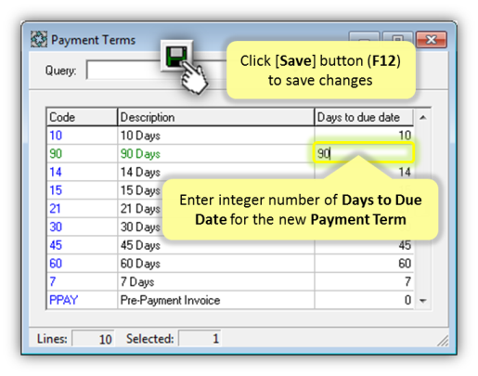Image resolution: width=478 pixels, height=376 pixels.
Task: Select the 90 Days due-date cell being edited
Action: (364, 153)
